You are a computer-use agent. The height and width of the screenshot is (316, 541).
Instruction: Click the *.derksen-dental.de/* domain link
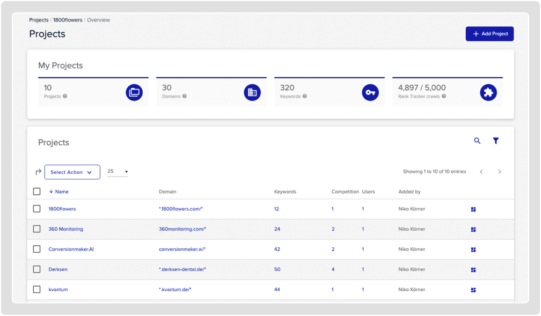182,269
